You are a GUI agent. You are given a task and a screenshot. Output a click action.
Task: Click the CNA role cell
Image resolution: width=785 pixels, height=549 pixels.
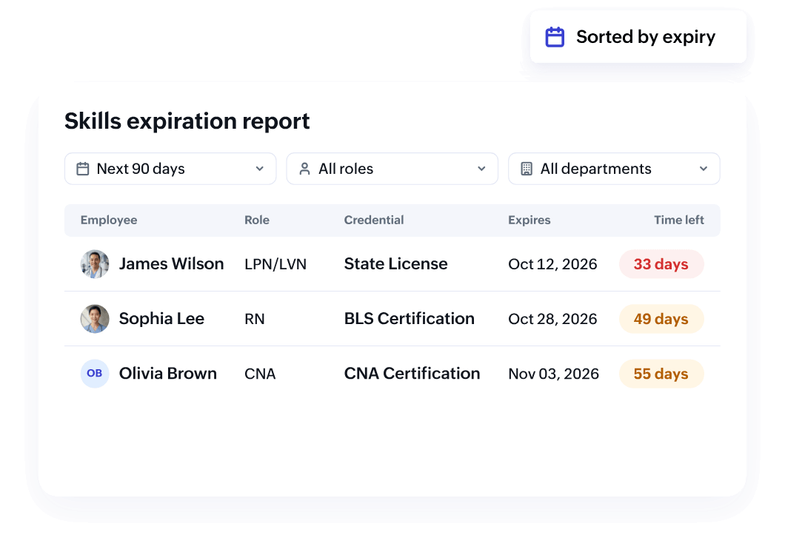pyautogui.click(x=260, y=374)
